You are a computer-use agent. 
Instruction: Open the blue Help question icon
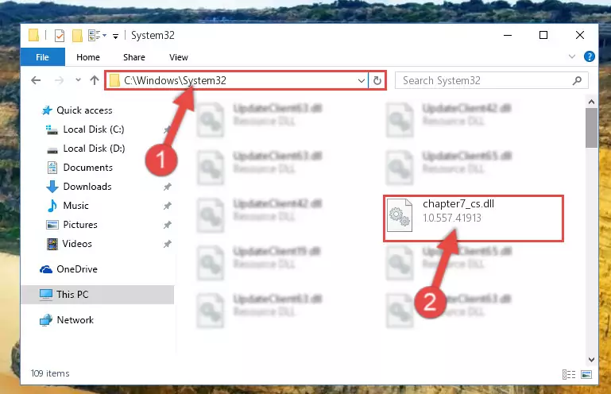[x=590, y=57]
